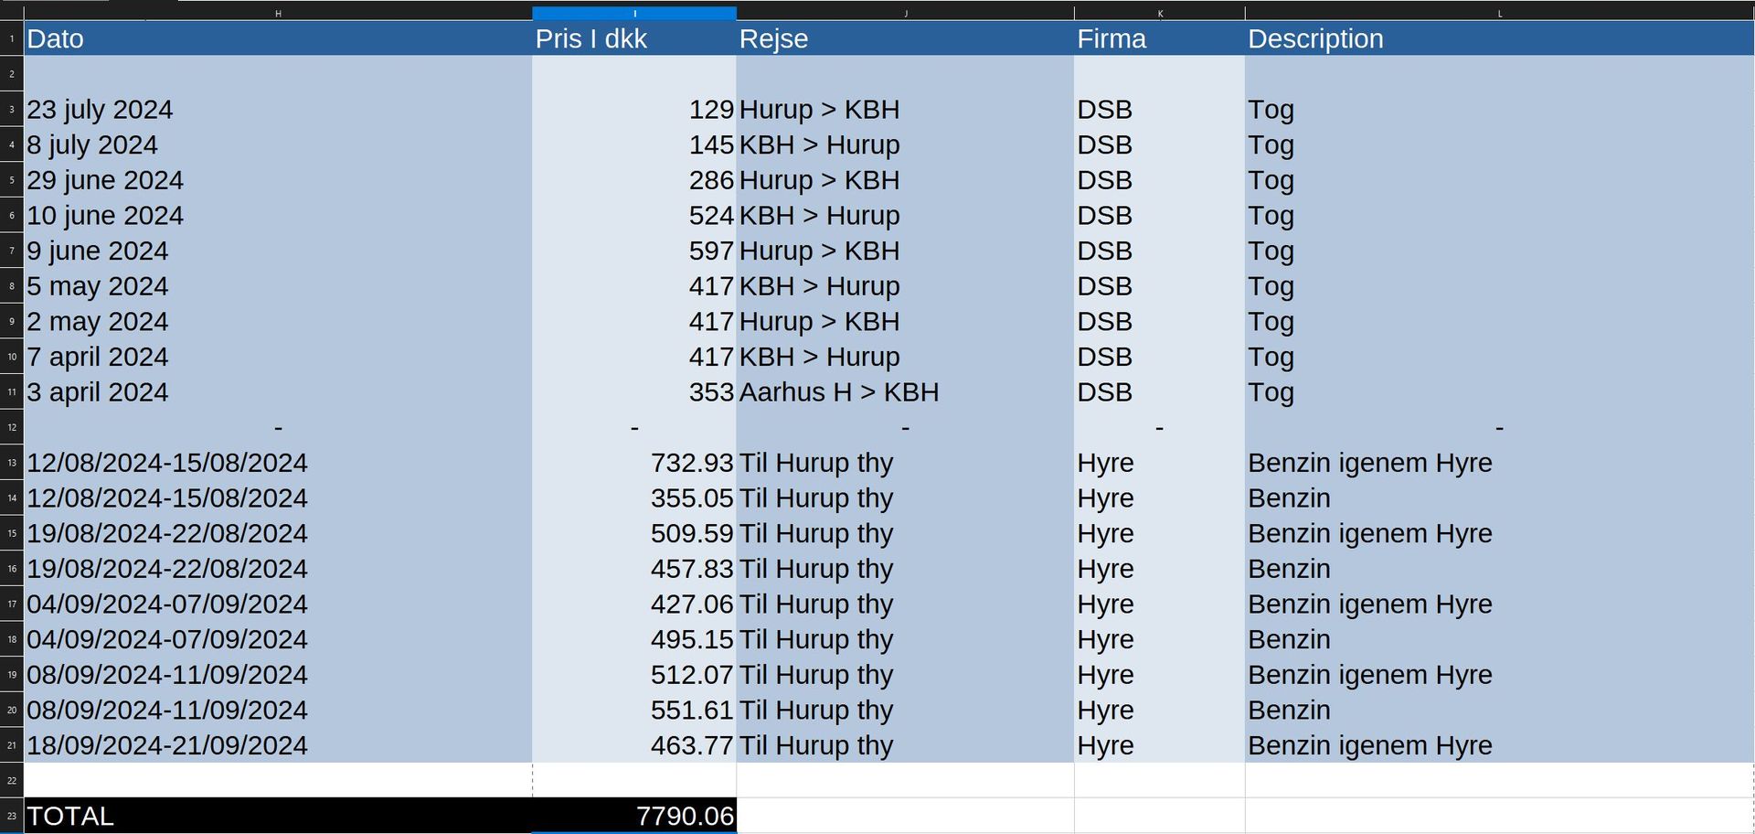The image size is (1755, 834).
Task: Click column L header
Action: [1499, 13]
